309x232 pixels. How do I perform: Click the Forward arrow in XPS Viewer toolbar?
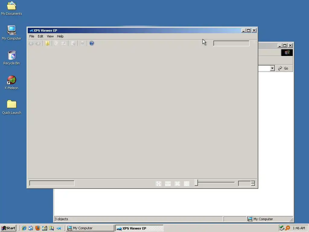coord(38,43)
